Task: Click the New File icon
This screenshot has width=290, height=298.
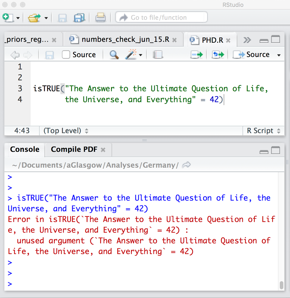Action: click(x=7, y=18)
